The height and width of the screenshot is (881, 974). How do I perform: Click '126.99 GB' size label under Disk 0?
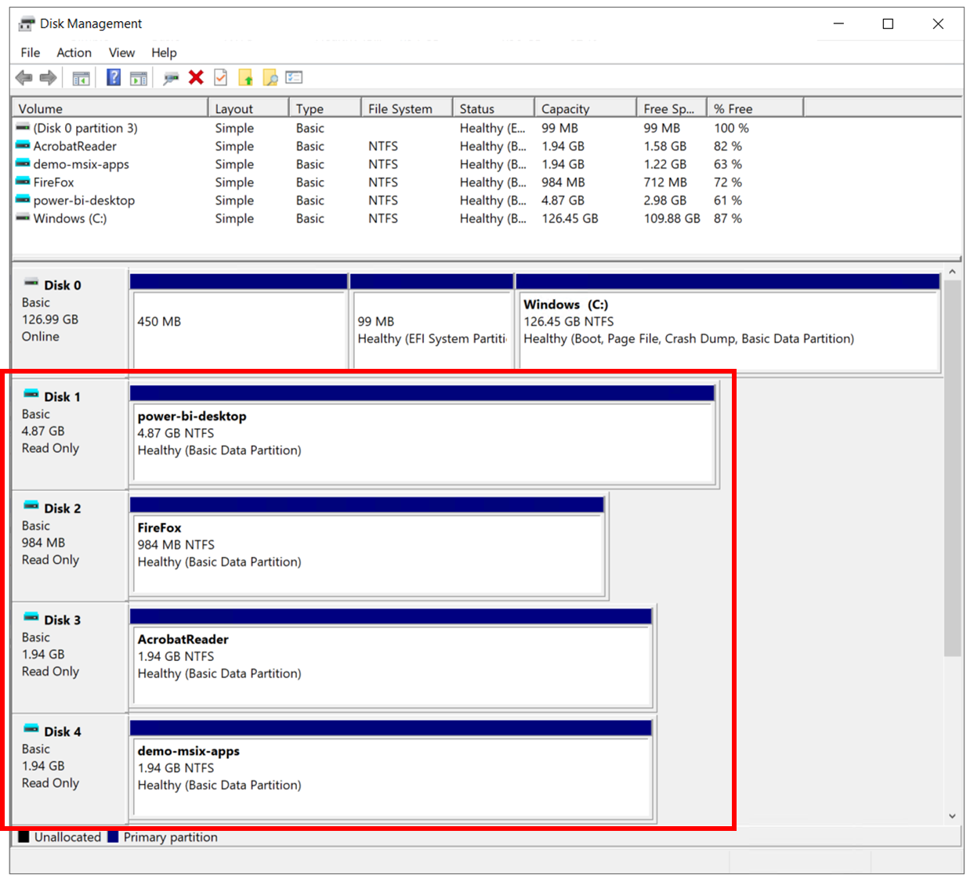tap(49, 320)
